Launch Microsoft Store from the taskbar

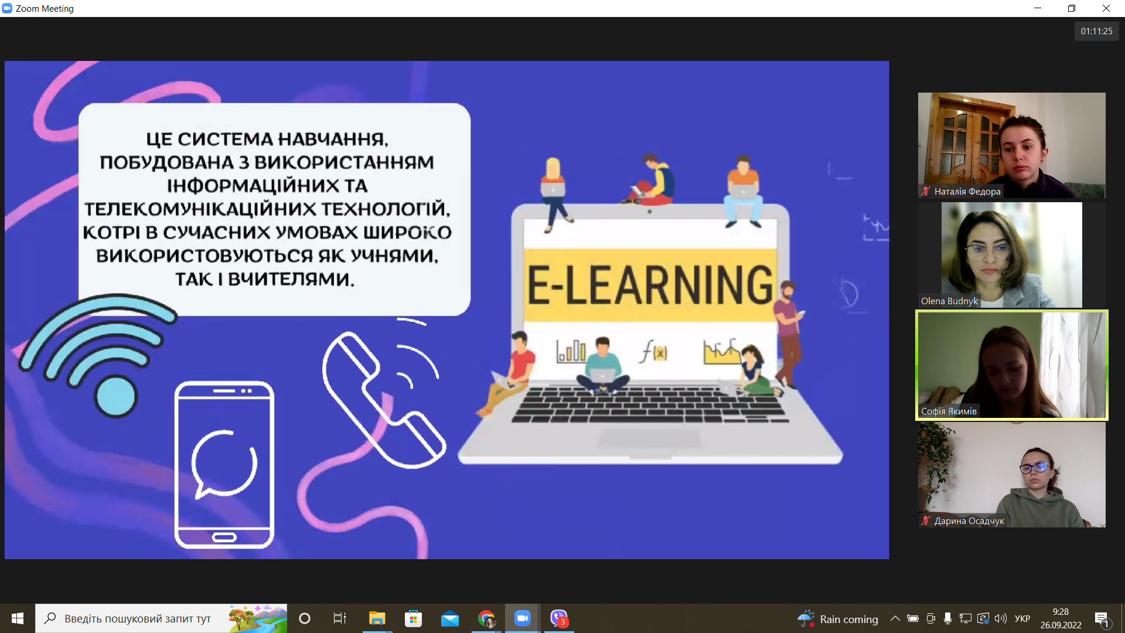click(x=414, y=618)
